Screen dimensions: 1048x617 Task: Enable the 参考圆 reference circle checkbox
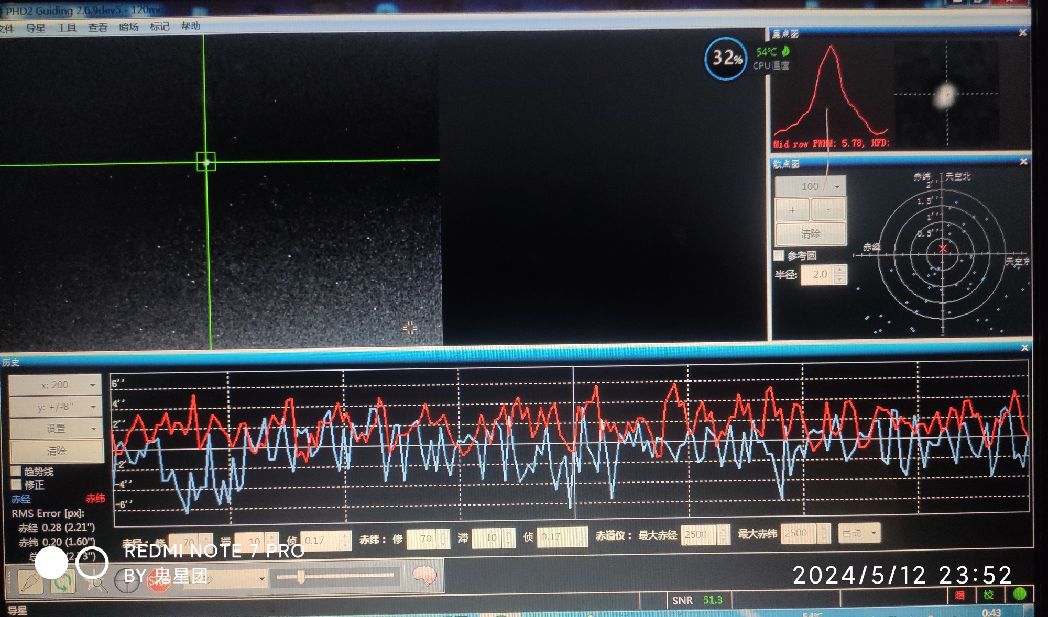coord(779,255)
